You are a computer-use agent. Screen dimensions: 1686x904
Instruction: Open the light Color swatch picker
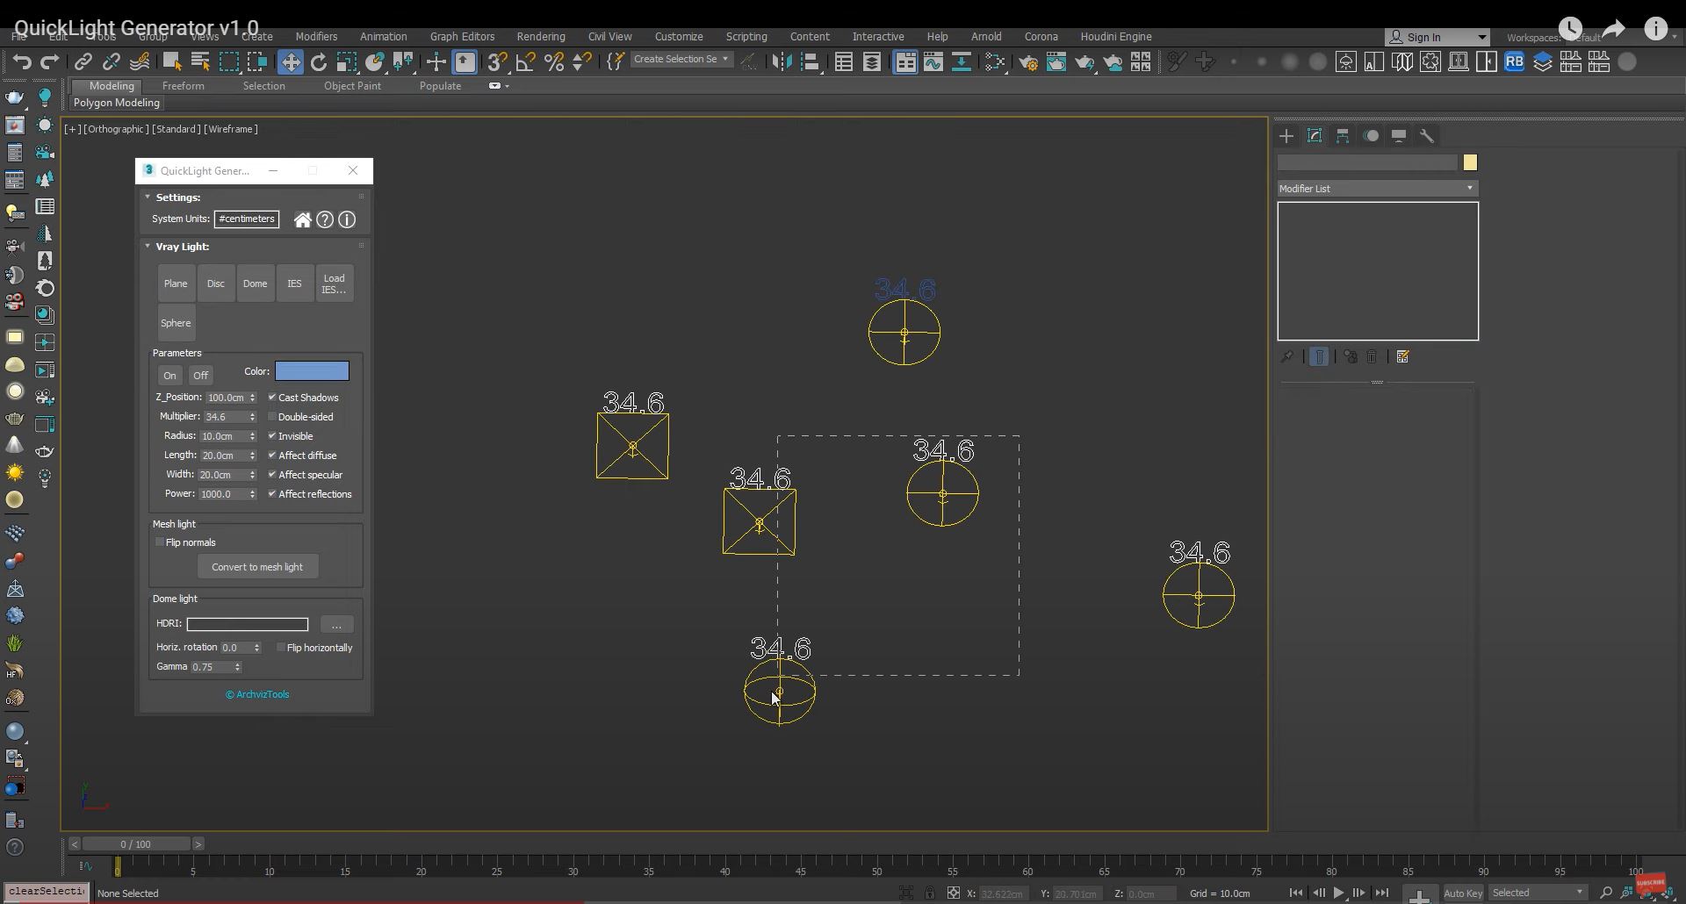pos(313,370)
